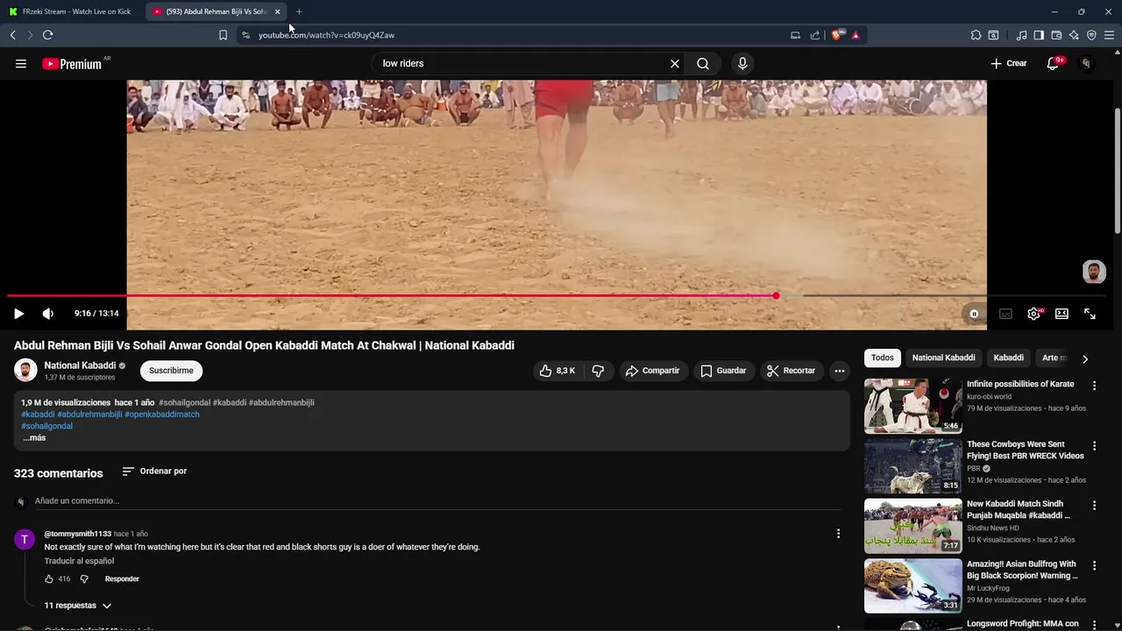Dislike the video thumbs-down button
Viewport: 1122px width, 631px height.
(599, 371)
